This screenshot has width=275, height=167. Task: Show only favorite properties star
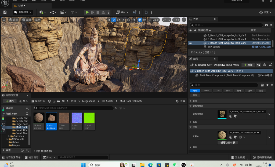click(x=267, y=85)
